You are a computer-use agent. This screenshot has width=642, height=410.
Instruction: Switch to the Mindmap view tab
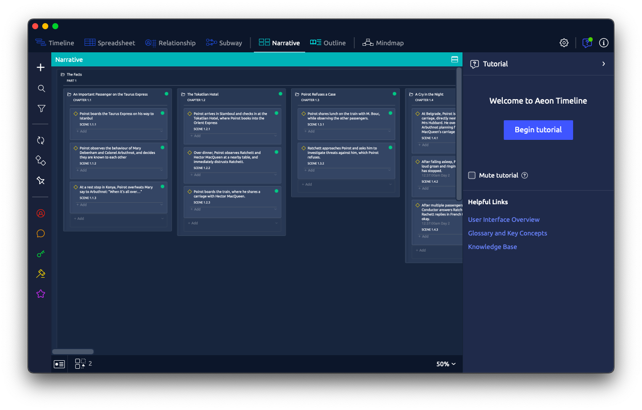383,43
